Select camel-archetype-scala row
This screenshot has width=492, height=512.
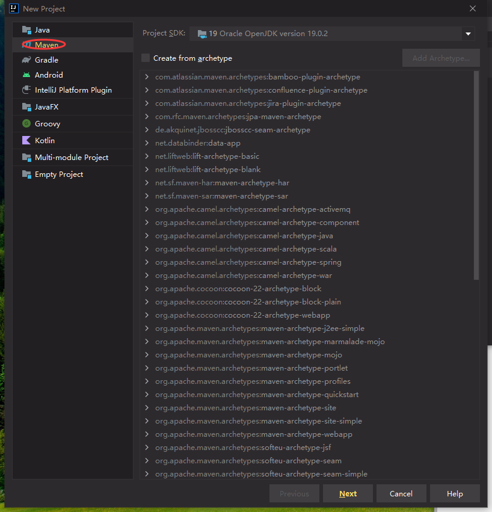(307, 249)
